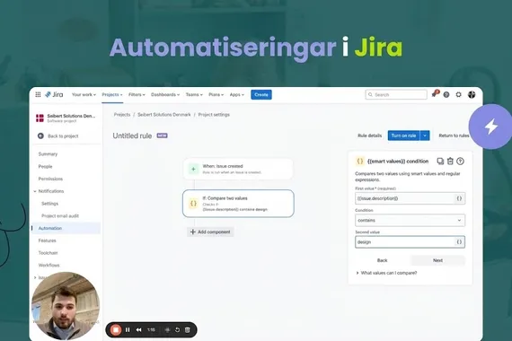Open Workflows in the sidebar

[x=49, y=266]
